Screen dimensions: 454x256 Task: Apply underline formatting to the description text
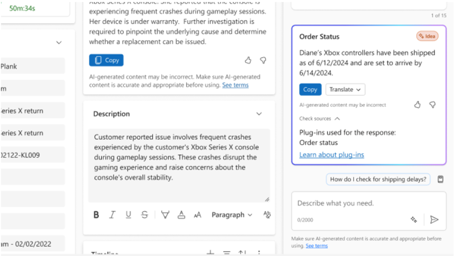point(128,214)
